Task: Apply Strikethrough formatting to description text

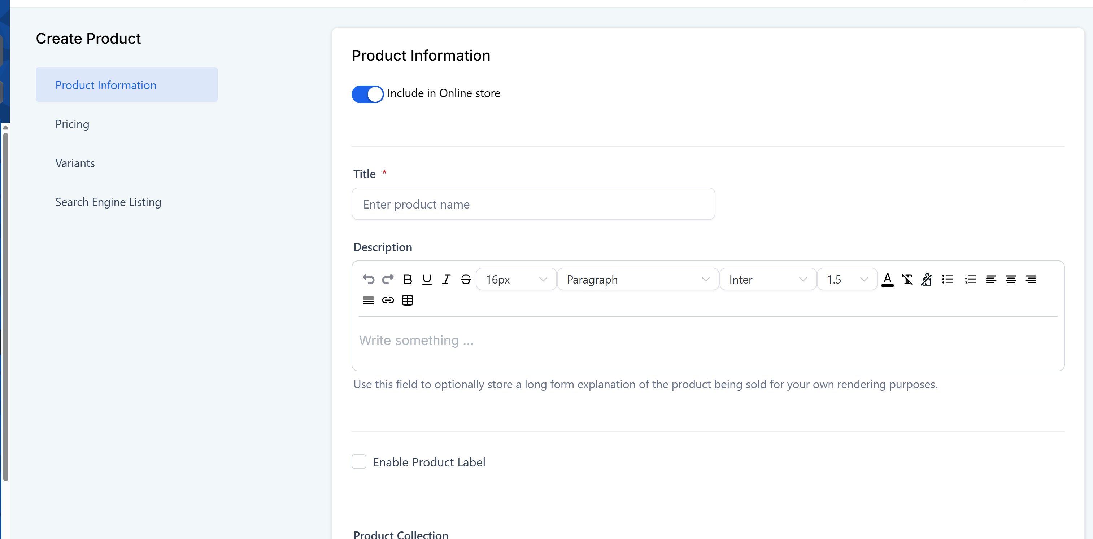Action: (465, 279)
